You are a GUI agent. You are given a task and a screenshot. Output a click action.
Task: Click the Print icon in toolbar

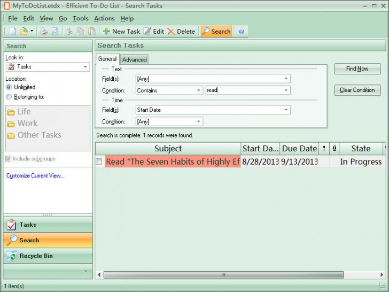click(44, 32)
